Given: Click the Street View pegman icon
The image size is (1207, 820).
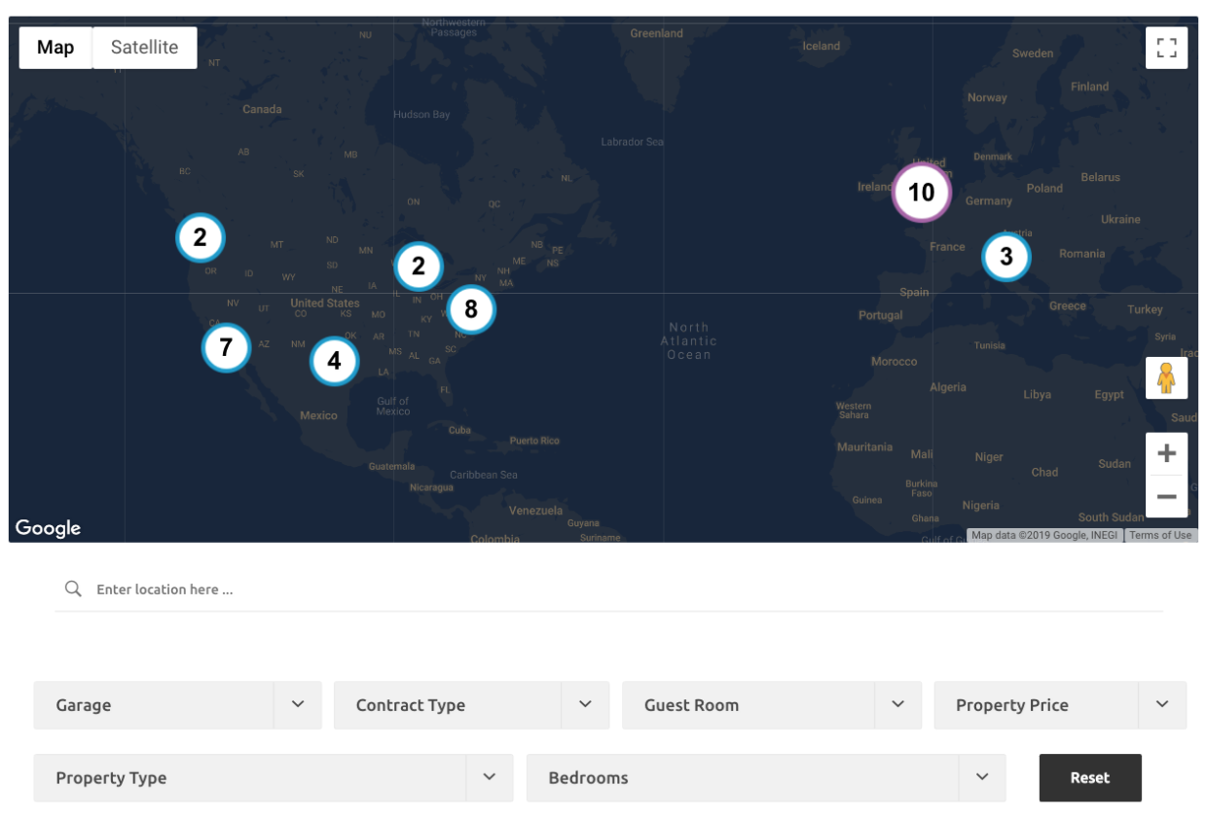Looking at the screenshot, I should click(x=1166, y=378).
